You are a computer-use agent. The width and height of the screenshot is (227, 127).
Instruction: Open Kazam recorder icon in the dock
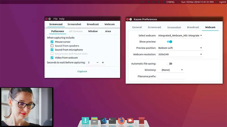point(130,121)
